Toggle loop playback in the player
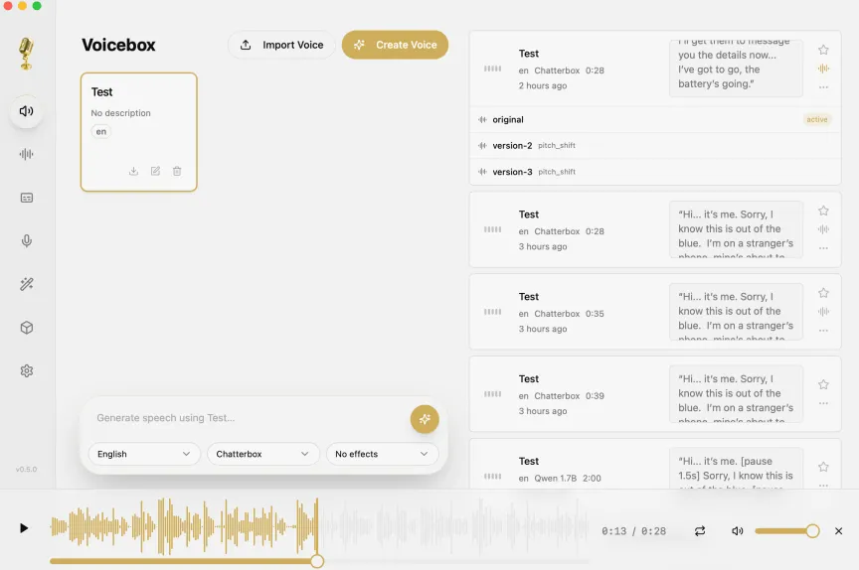Viewport: 859px width, 570px height. click(x=700, y=531)
